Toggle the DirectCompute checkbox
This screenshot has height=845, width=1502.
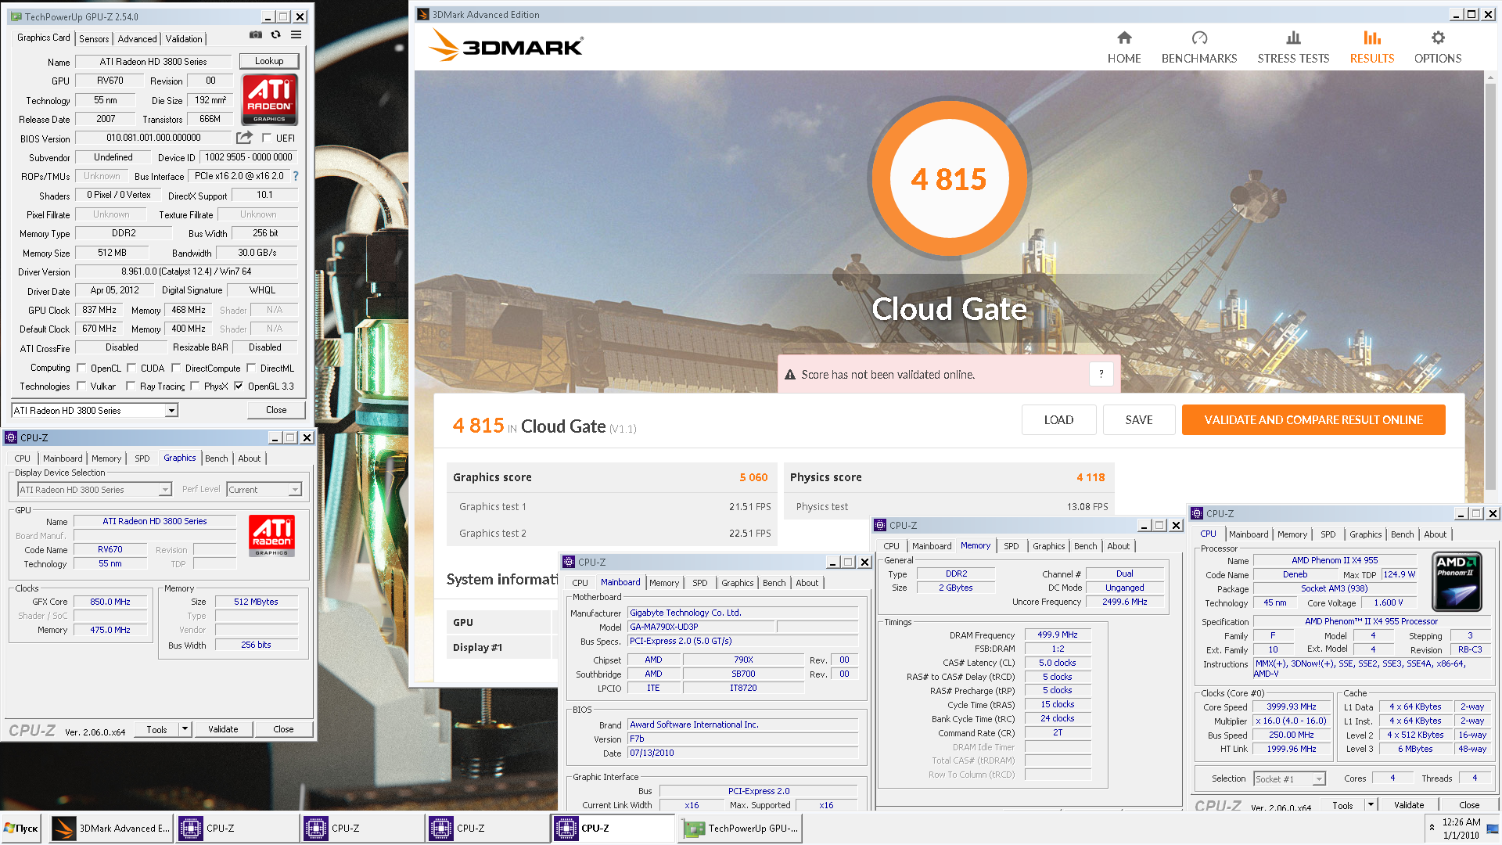pyautogui.click(x=176, y=368)
